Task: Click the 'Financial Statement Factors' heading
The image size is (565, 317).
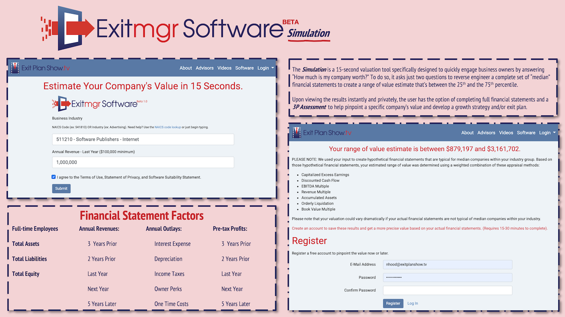Action: click(142, 216)
